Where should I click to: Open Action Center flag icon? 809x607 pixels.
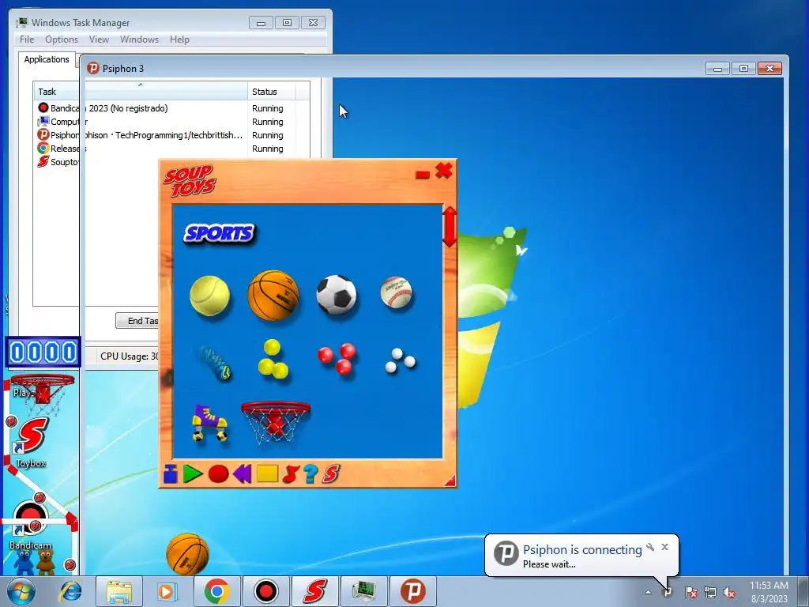[691, 592]
